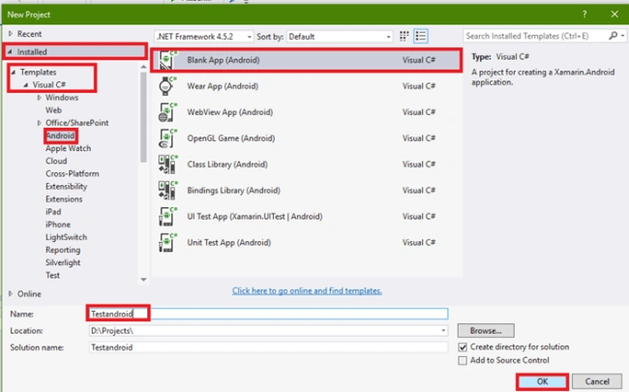Open the Sort by Default dropdown
Image resolution: width=629 pixels, height=392 pixels.
[340, 37]
